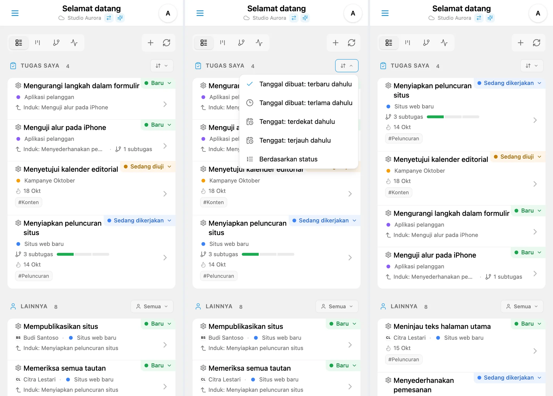
Task: Click gear icon of Menyetujui kalender editorial, left panel
Action: [x=18, y=169]
